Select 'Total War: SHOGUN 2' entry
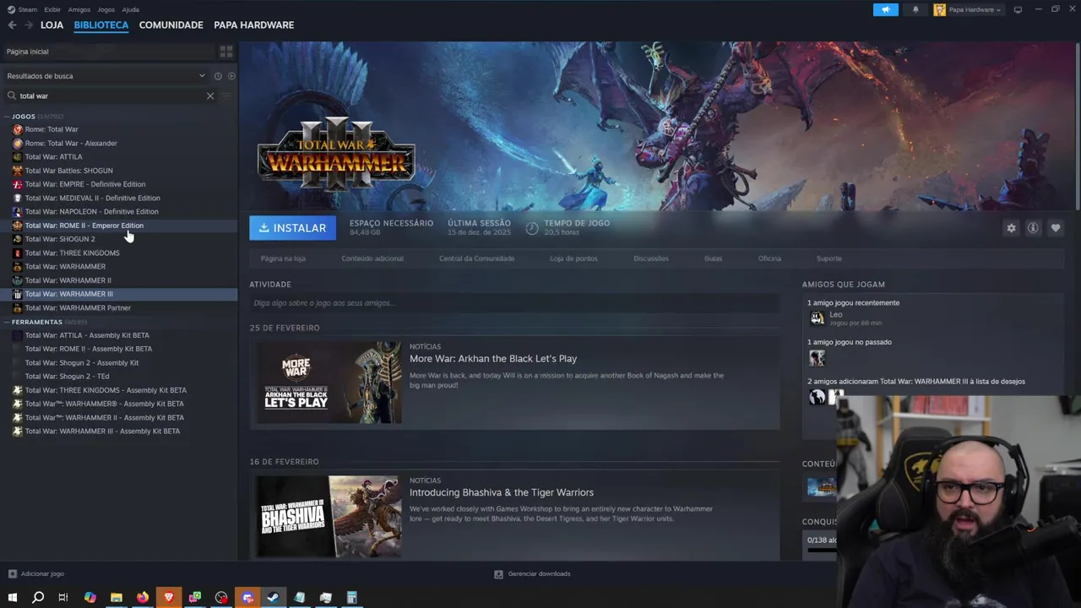 pos(60,239)
